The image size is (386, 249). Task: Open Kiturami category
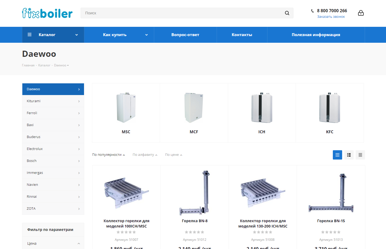(53, 101)
